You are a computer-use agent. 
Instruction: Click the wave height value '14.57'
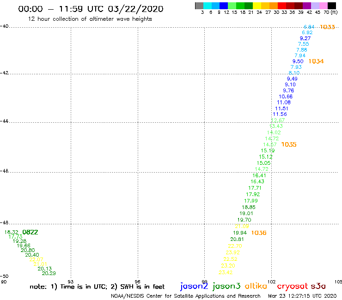pyautogui.click(x=269, y=144)
